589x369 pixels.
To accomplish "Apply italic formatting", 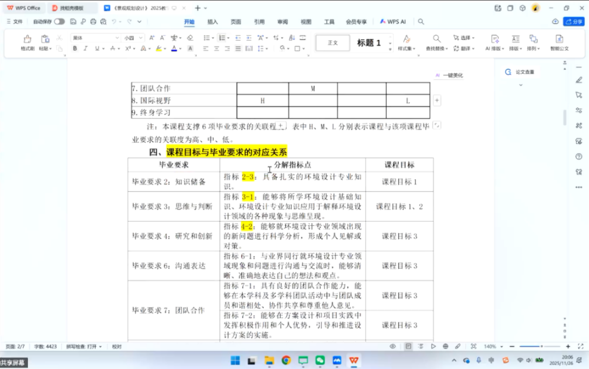I will pyautogui.click(x=85, y=48).
